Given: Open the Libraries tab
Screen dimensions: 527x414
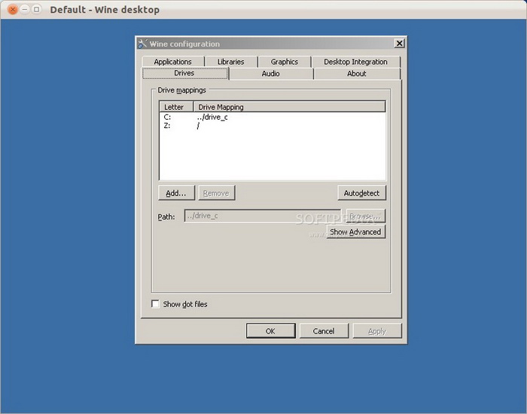Looking at the screenshot, I should click(230, 62).
